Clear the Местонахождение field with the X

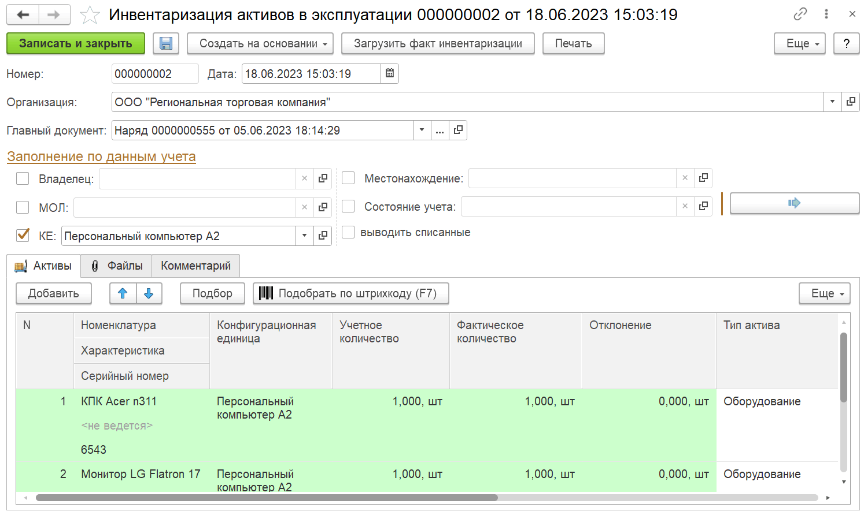(685, 178)
